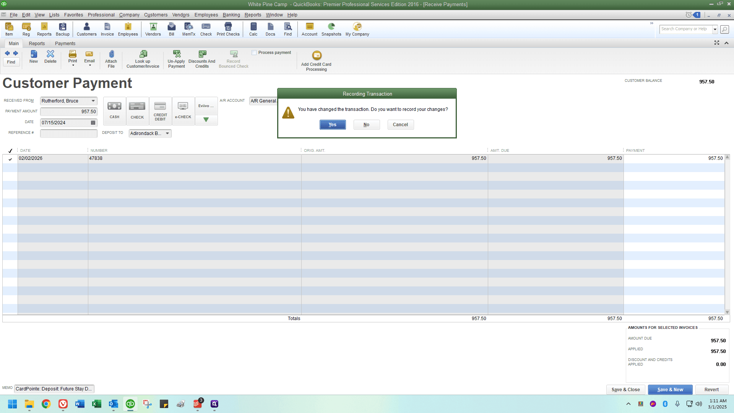
Task: Switch to the Payments ribbon tab
Action: 65,44
